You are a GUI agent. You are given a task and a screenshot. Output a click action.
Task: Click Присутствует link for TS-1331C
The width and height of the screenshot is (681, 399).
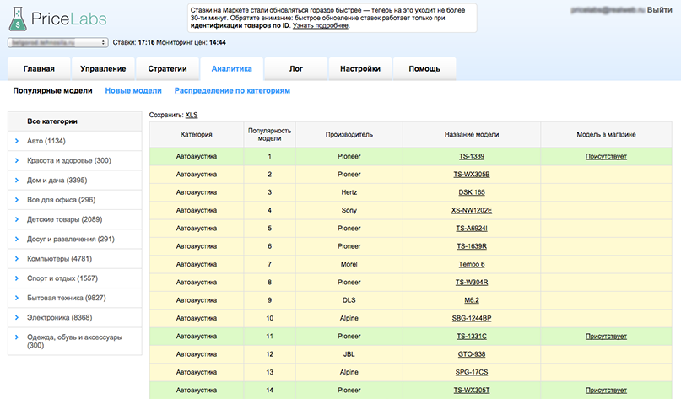[606, 336]
